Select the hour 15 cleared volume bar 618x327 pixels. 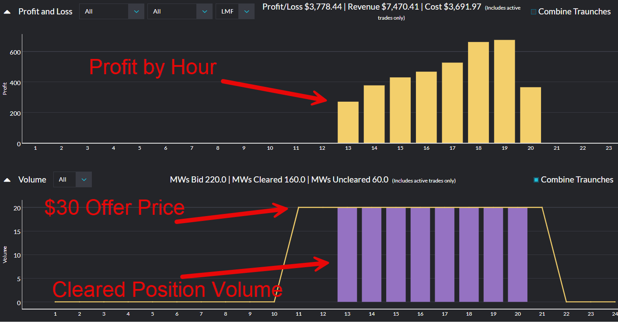(x=396, y=255)
